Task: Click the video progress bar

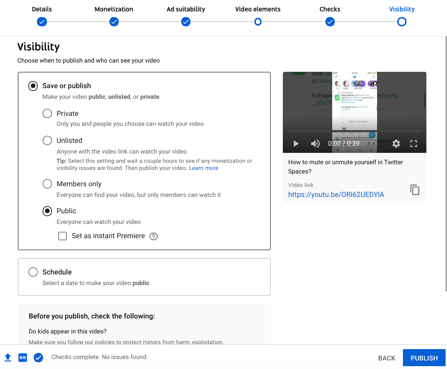Action: point(354,131)
